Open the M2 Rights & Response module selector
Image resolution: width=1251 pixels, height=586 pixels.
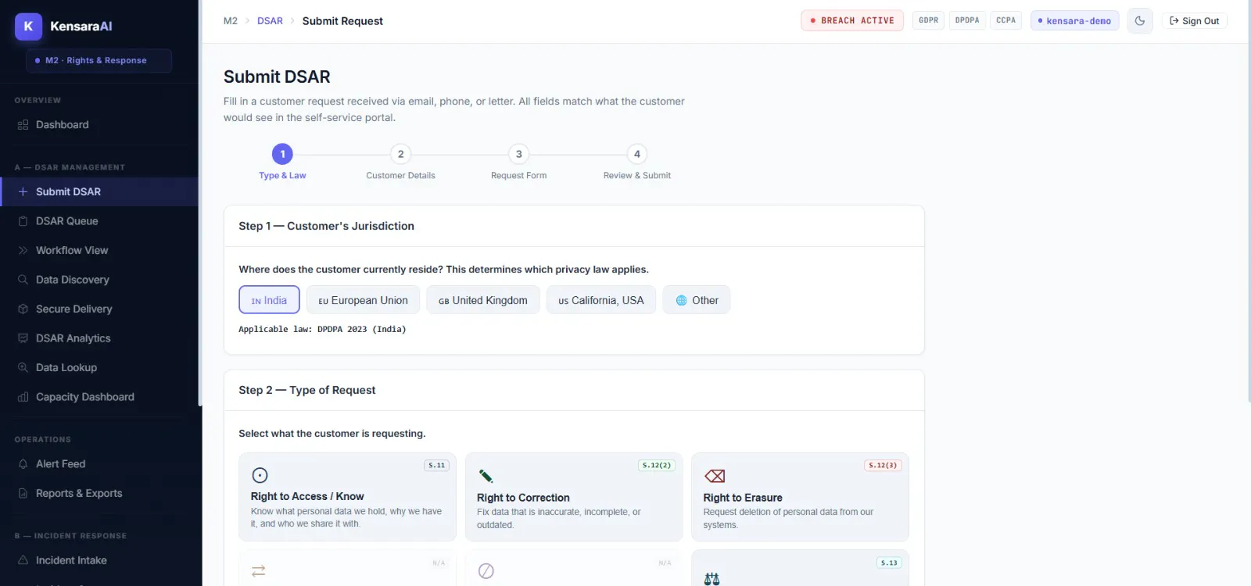click(99, 61)
